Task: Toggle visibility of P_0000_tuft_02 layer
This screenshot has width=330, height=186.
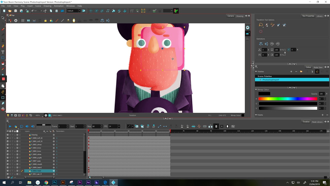Action: (8, 138)
